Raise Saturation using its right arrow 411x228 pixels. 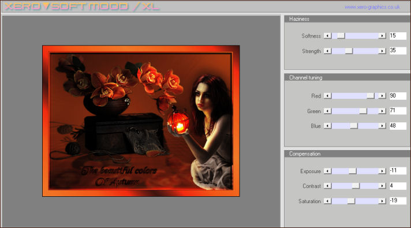(382, 201)
